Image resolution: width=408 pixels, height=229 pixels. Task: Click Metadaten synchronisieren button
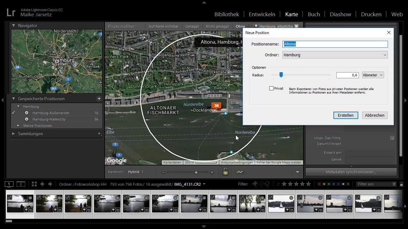[351, 172]
